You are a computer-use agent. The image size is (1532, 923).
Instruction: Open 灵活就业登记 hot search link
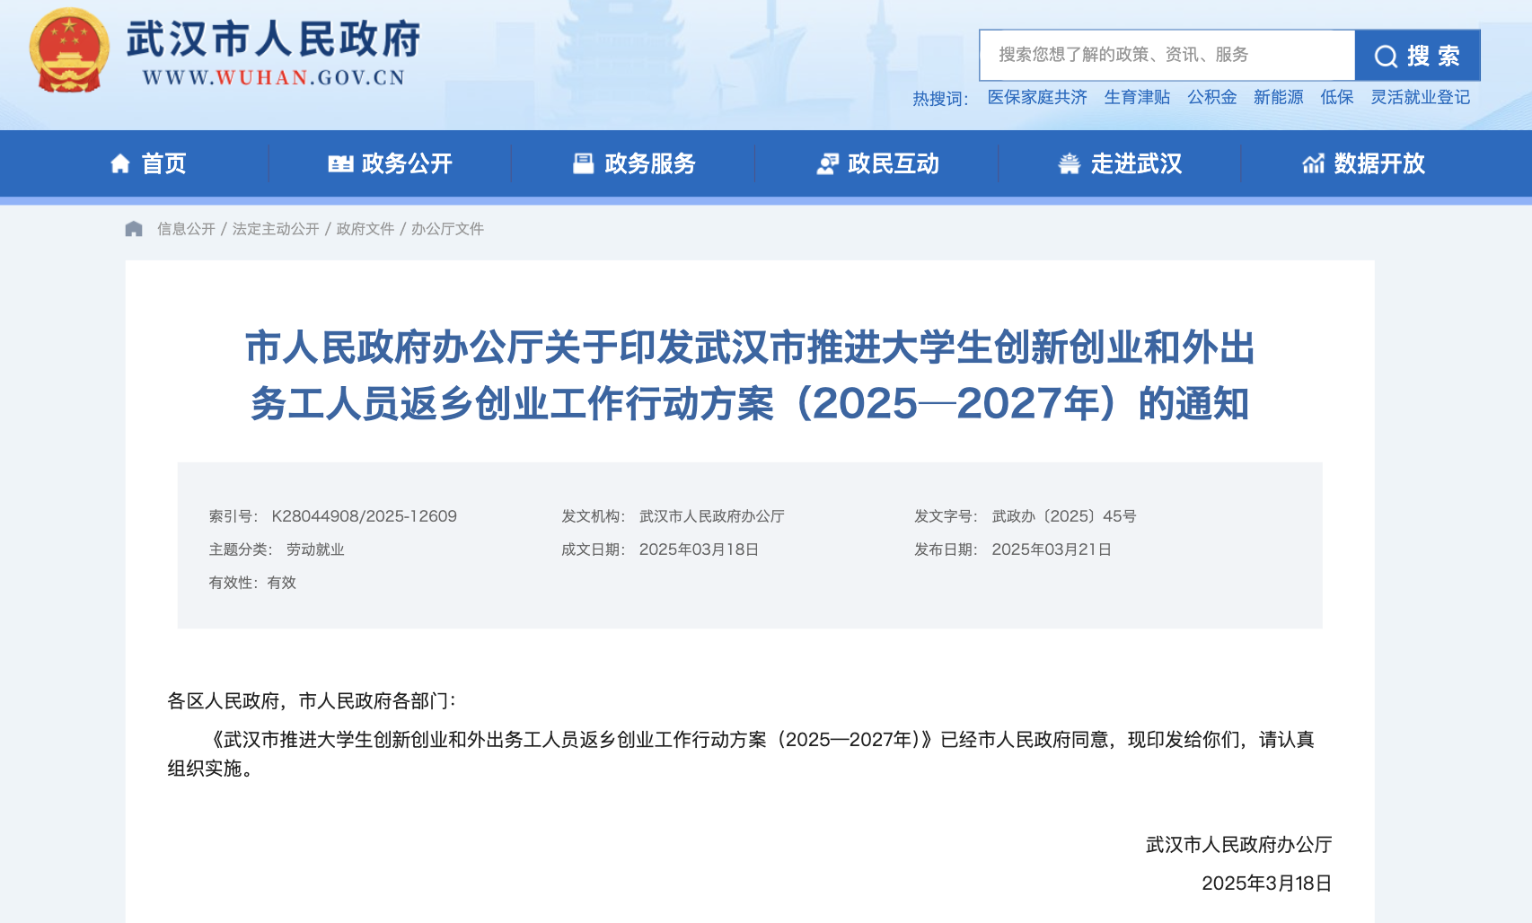click(1420, 97)
